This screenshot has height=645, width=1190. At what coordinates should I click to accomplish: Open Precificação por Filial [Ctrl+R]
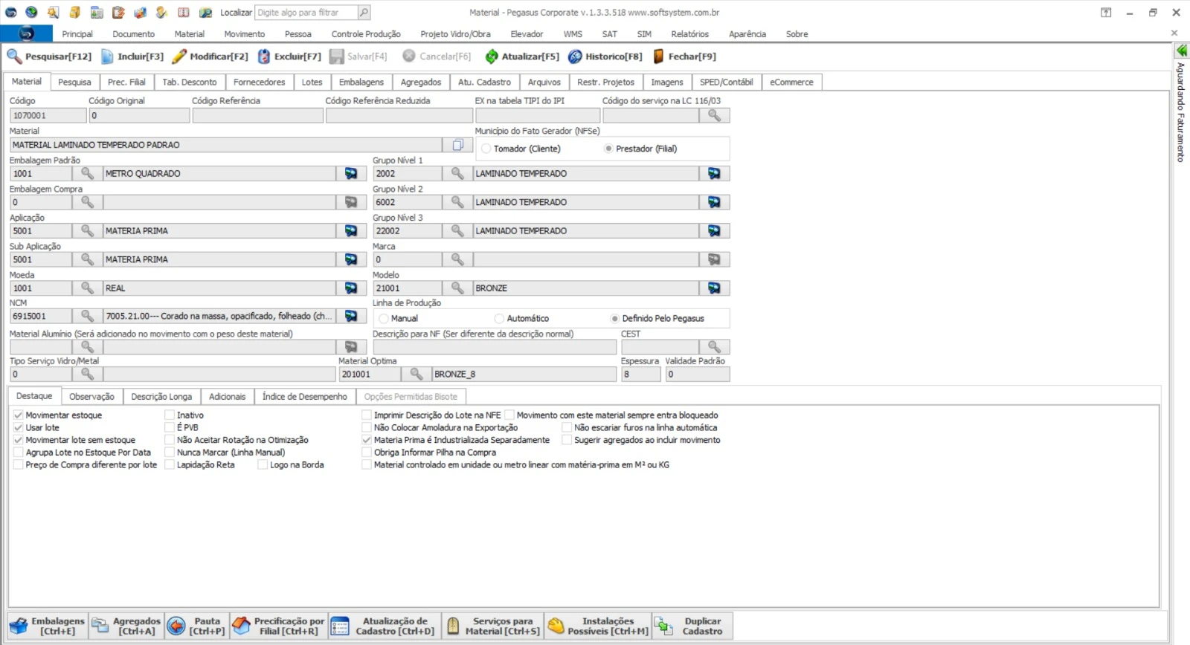coord(279,626)
